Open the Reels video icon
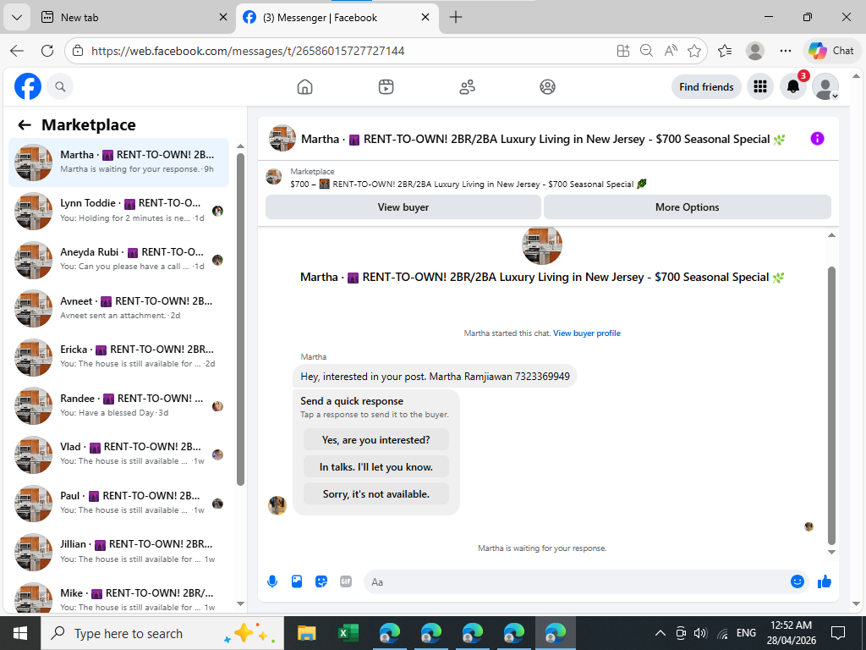This screenshot has width=866, height=650. [x=386, y=87]
